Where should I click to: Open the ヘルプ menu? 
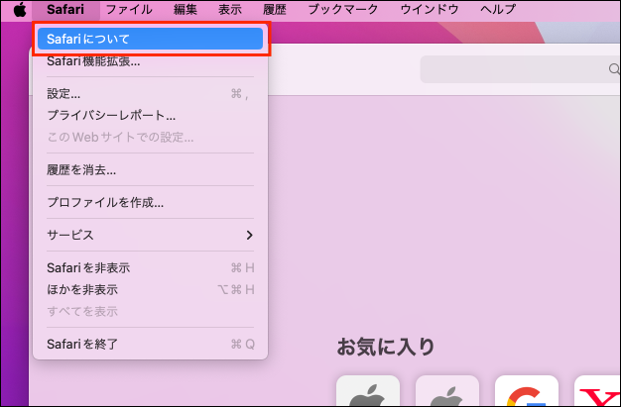click(498, 10)
